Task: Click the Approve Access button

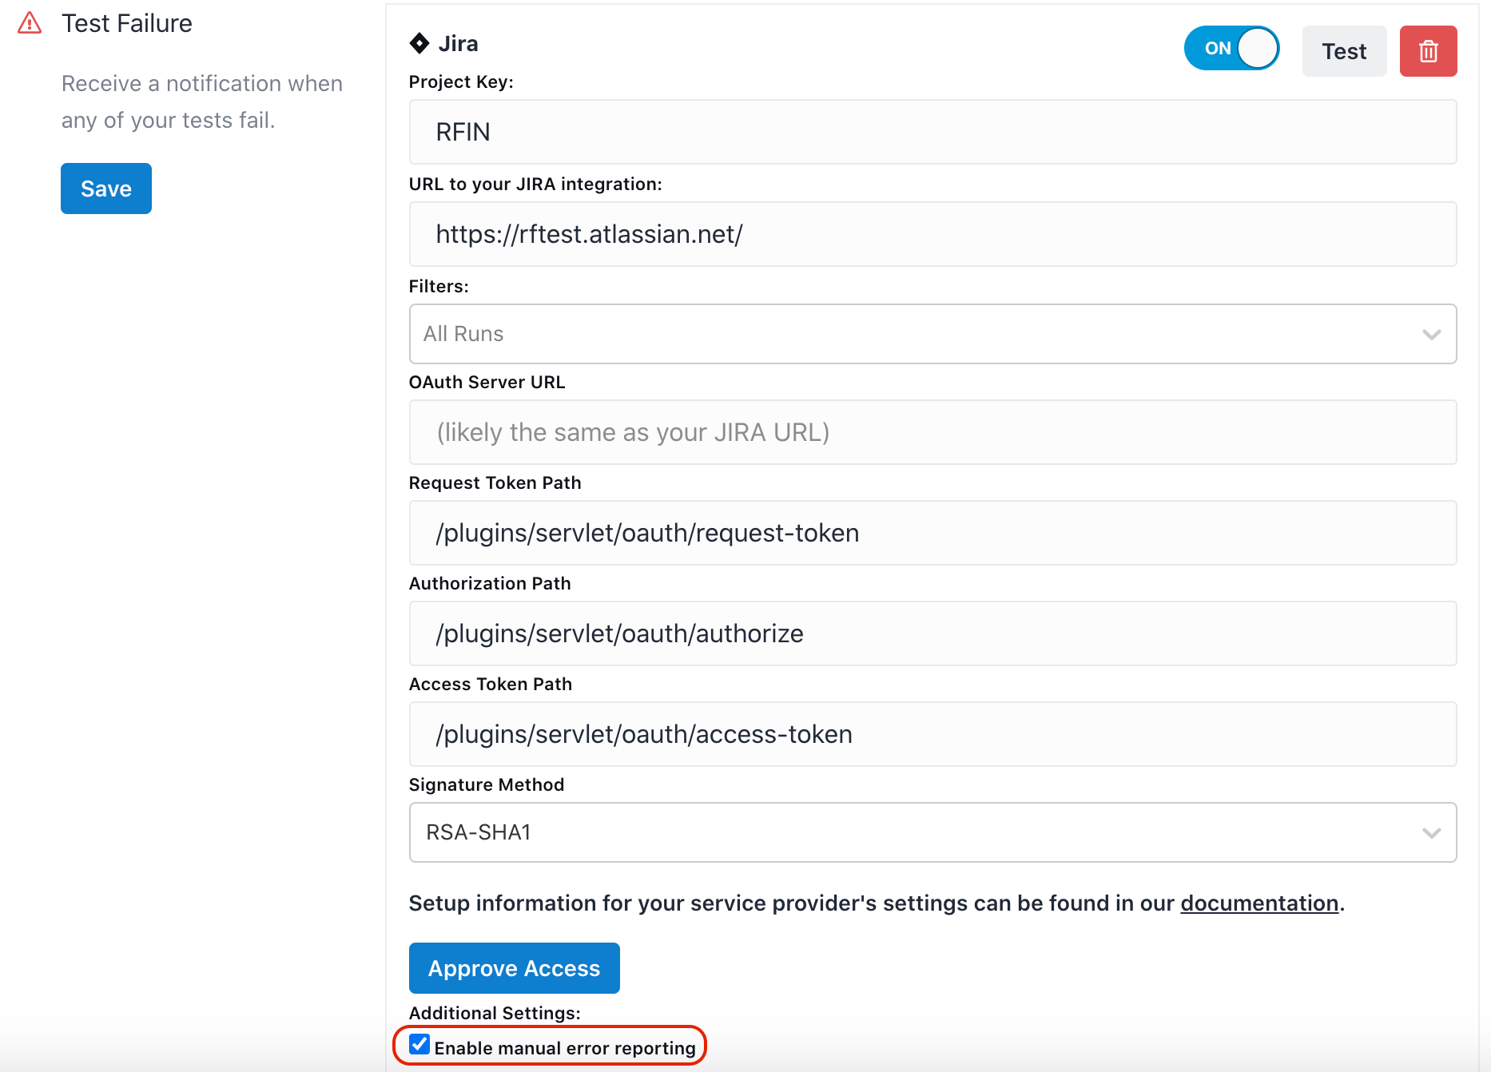Action: (514, 968)
